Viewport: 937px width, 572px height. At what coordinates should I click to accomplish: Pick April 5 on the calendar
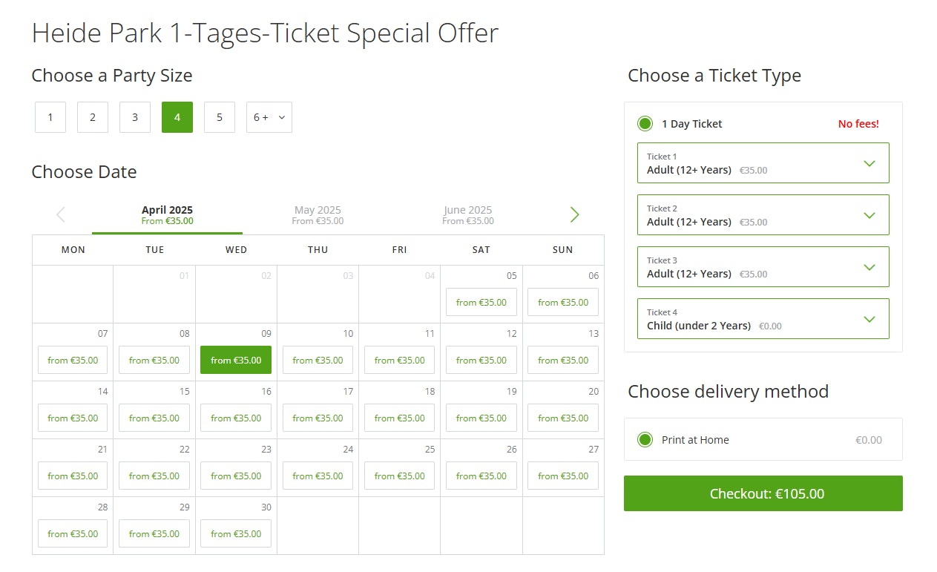point(481,302)
